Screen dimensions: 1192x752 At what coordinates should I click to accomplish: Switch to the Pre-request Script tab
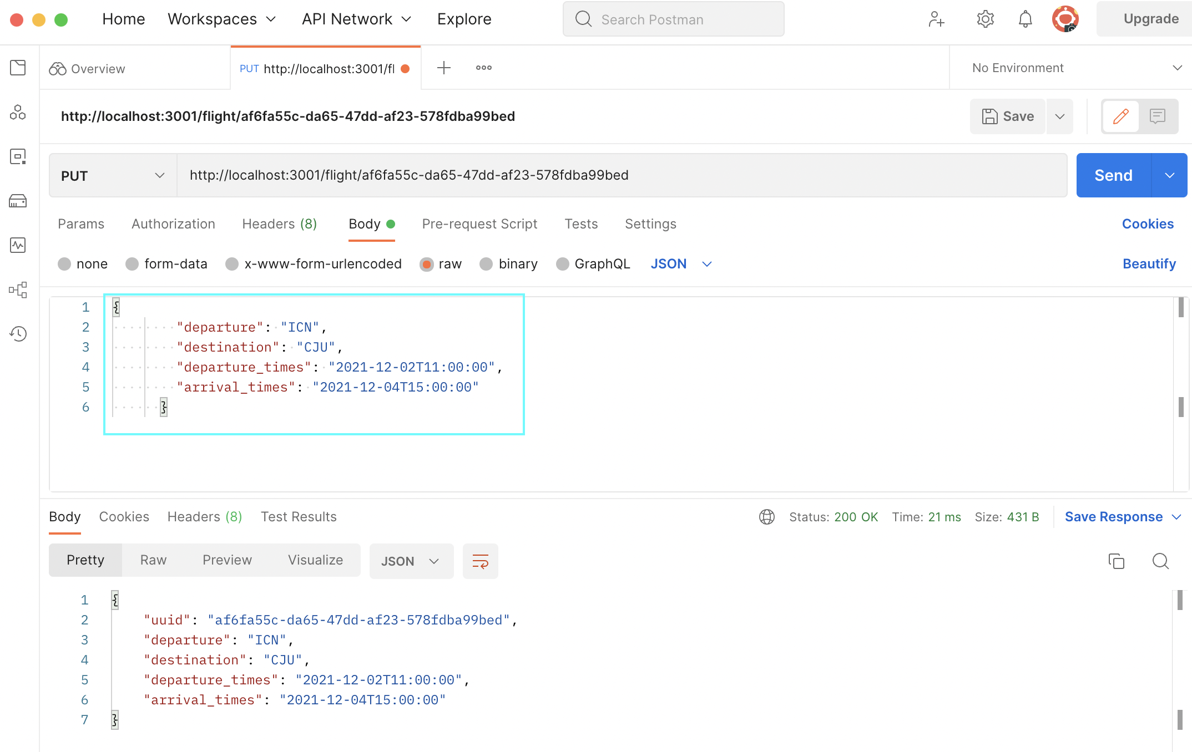click(x=479, y=224)
